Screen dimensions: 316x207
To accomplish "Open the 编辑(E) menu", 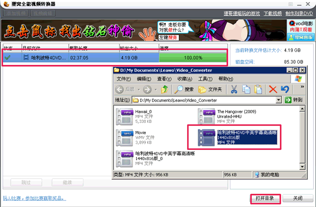I will [x=144, y=79].
